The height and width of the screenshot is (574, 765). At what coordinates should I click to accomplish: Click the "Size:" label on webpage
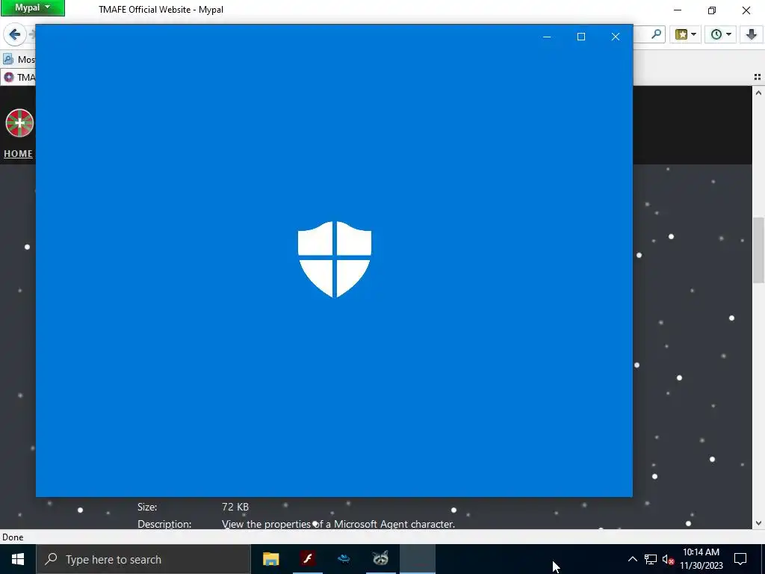(x=147, y=507)
